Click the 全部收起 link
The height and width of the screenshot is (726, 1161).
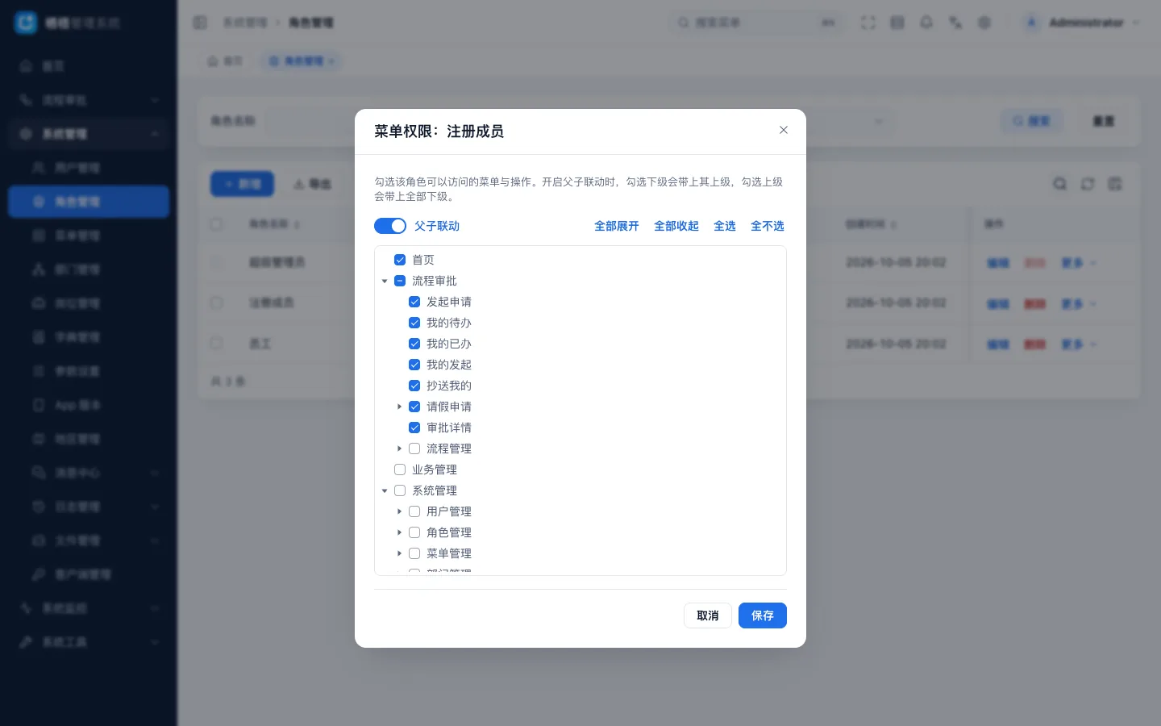tap(676, 226)
